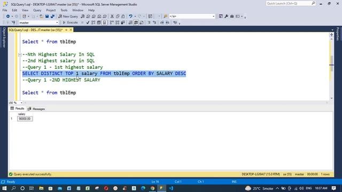The image size is (342, 192).
Task: Click the Comment out selected lines icon
Action: [x=149, y=22]
